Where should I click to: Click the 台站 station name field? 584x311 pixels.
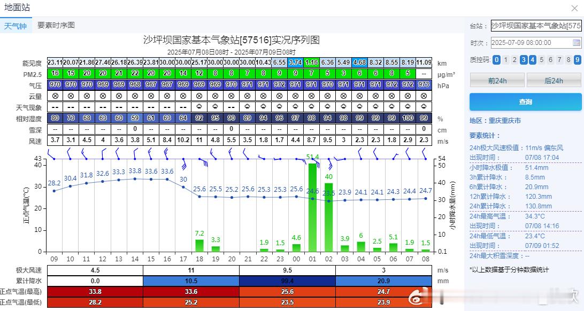coord(536,26)
